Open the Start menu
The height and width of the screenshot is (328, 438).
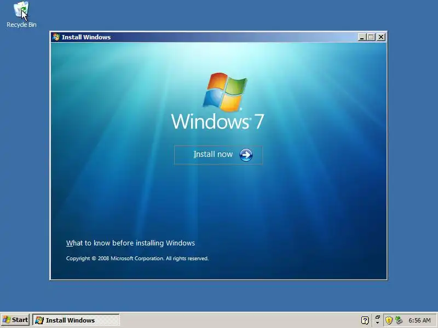(15, 320)
